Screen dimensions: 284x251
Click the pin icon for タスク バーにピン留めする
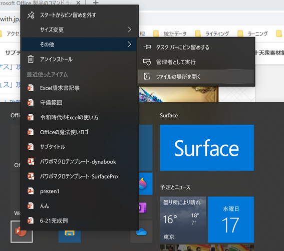(147, 47)
